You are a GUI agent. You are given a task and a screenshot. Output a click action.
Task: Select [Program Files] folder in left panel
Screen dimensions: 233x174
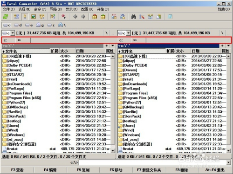56,93
